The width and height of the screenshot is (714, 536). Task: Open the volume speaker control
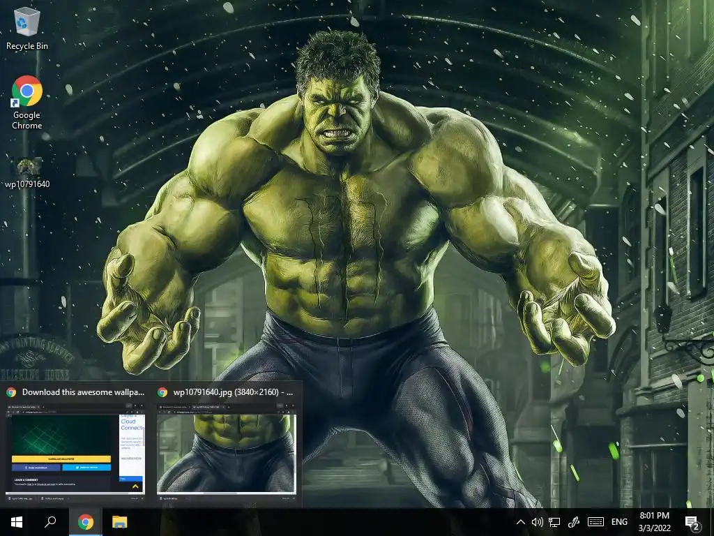coord(538,522)
